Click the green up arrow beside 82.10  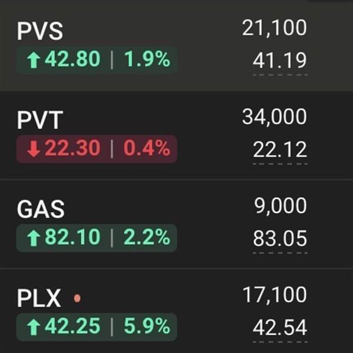[x=33, y=238]
